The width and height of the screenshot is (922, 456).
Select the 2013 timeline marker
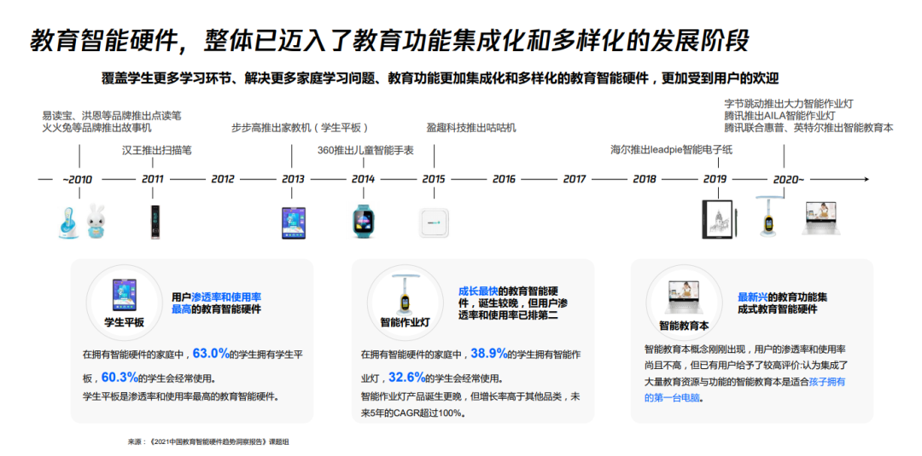pos(293,179)
